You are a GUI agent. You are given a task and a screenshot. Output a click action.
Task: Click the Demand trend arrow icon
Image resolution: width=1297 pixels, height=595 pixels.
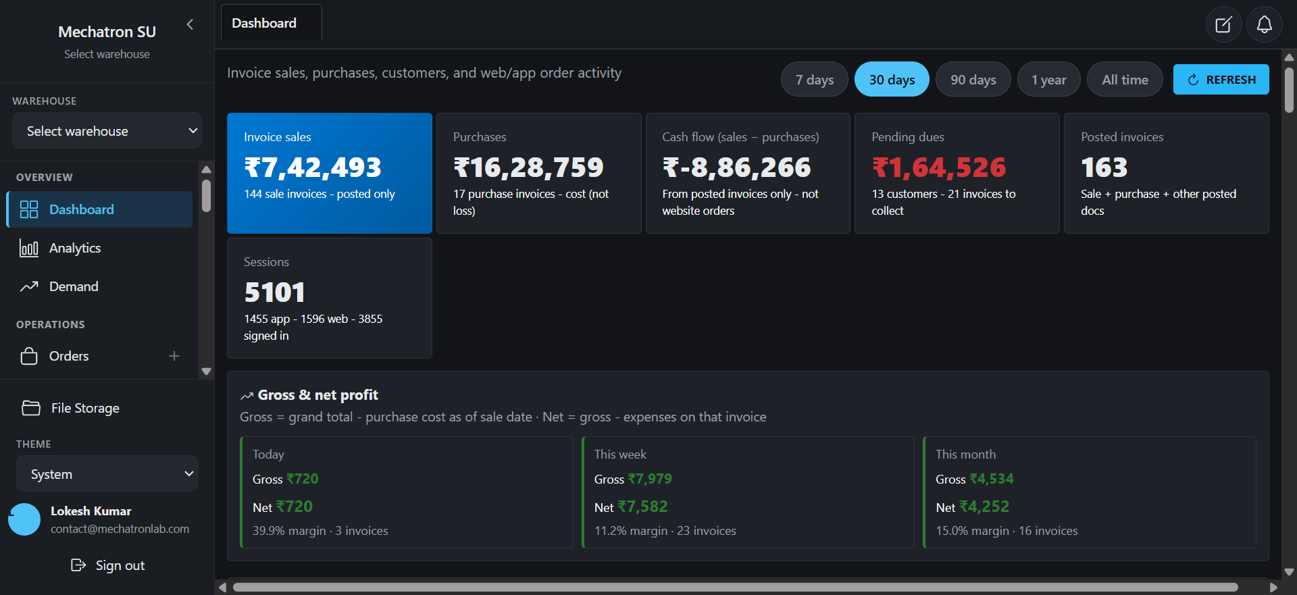point(29,286)
